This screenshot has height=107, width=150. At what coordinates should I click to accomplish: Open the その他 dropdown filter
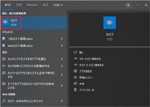[58, 5]
